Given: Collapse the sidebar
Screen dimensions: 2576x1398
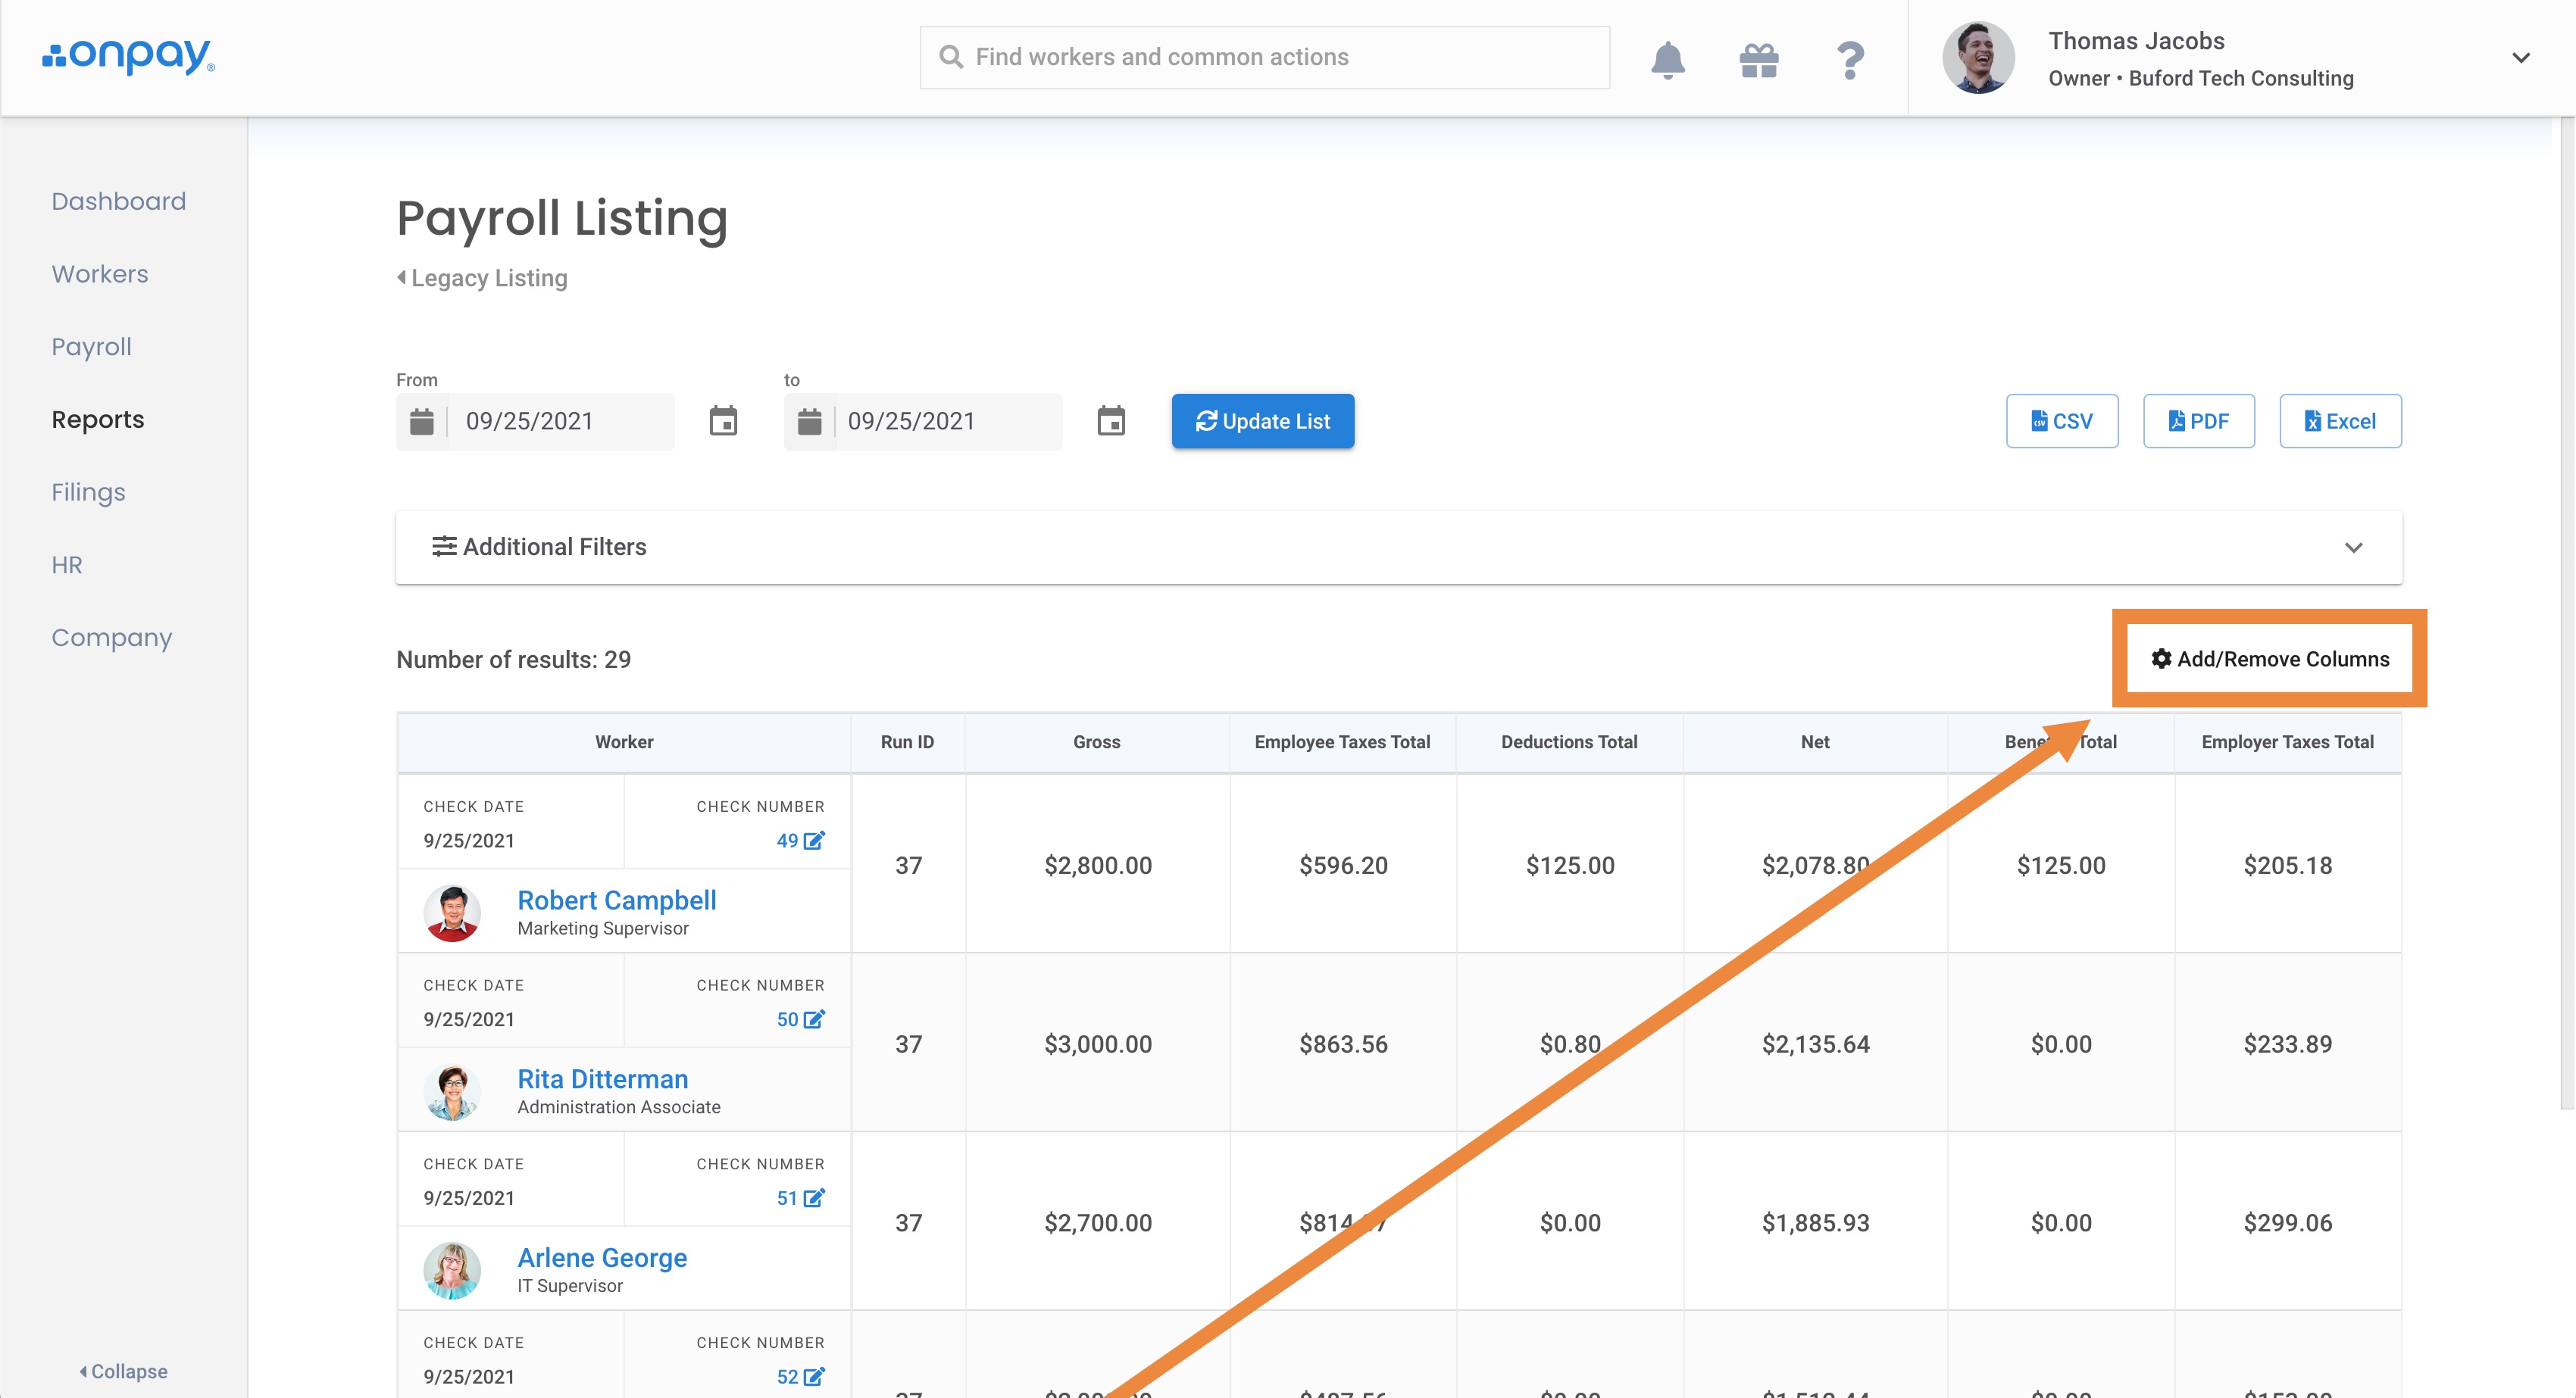Looking at the screenshot, I should tap(124, 1371).
